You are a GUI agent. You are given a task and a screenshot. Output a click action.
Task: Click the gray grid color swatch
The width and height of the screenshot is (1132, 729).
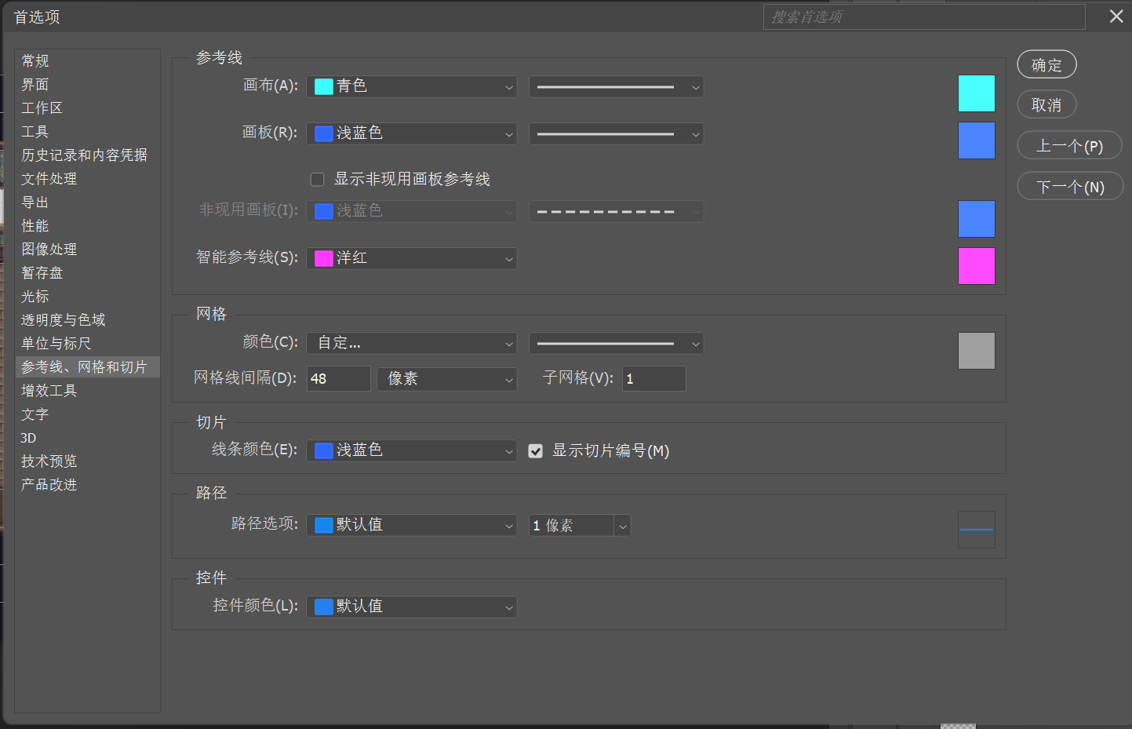977,351
